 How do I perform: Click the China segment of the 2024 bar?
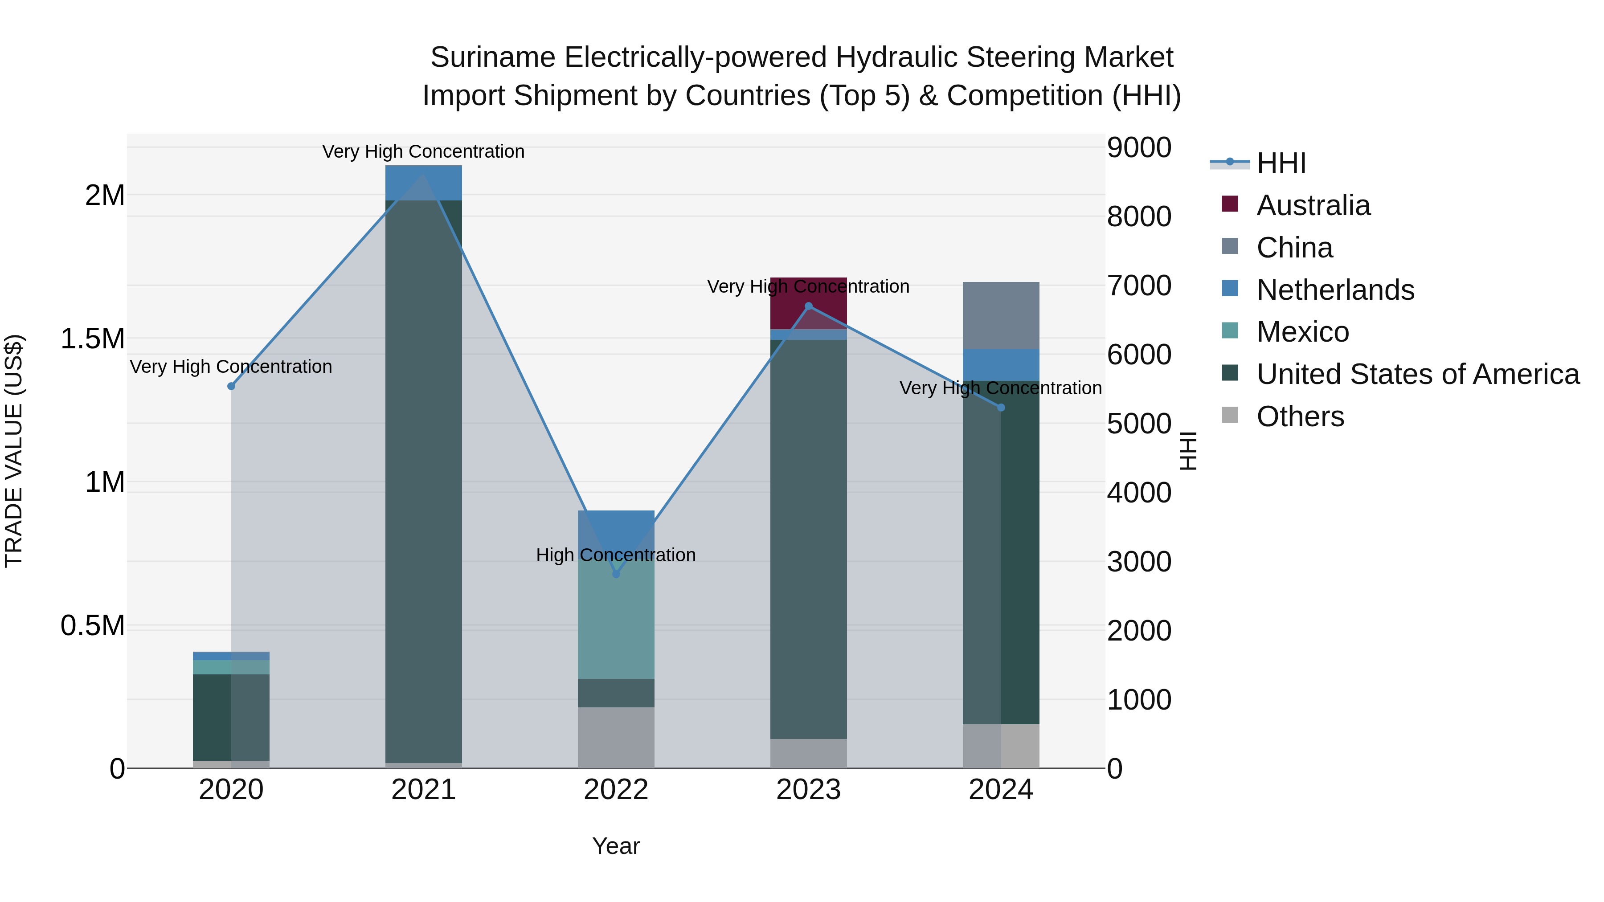tap(1001, 316)
